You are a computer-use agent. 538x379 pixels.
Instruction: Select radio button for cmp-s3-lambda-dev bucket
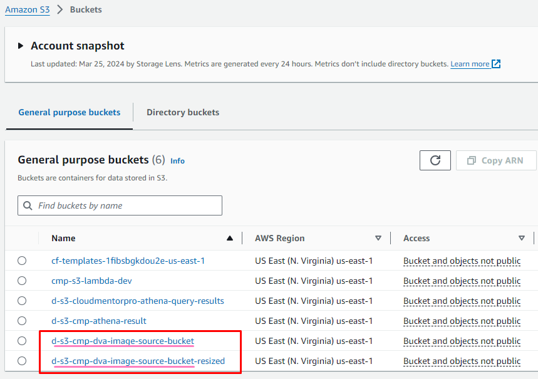22,281
